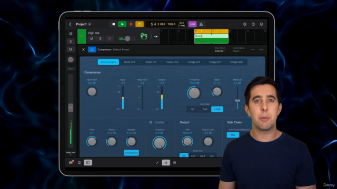Click the plugin header drag handle icon
Viewport: 337px width, 189px height.
point(261,49)
